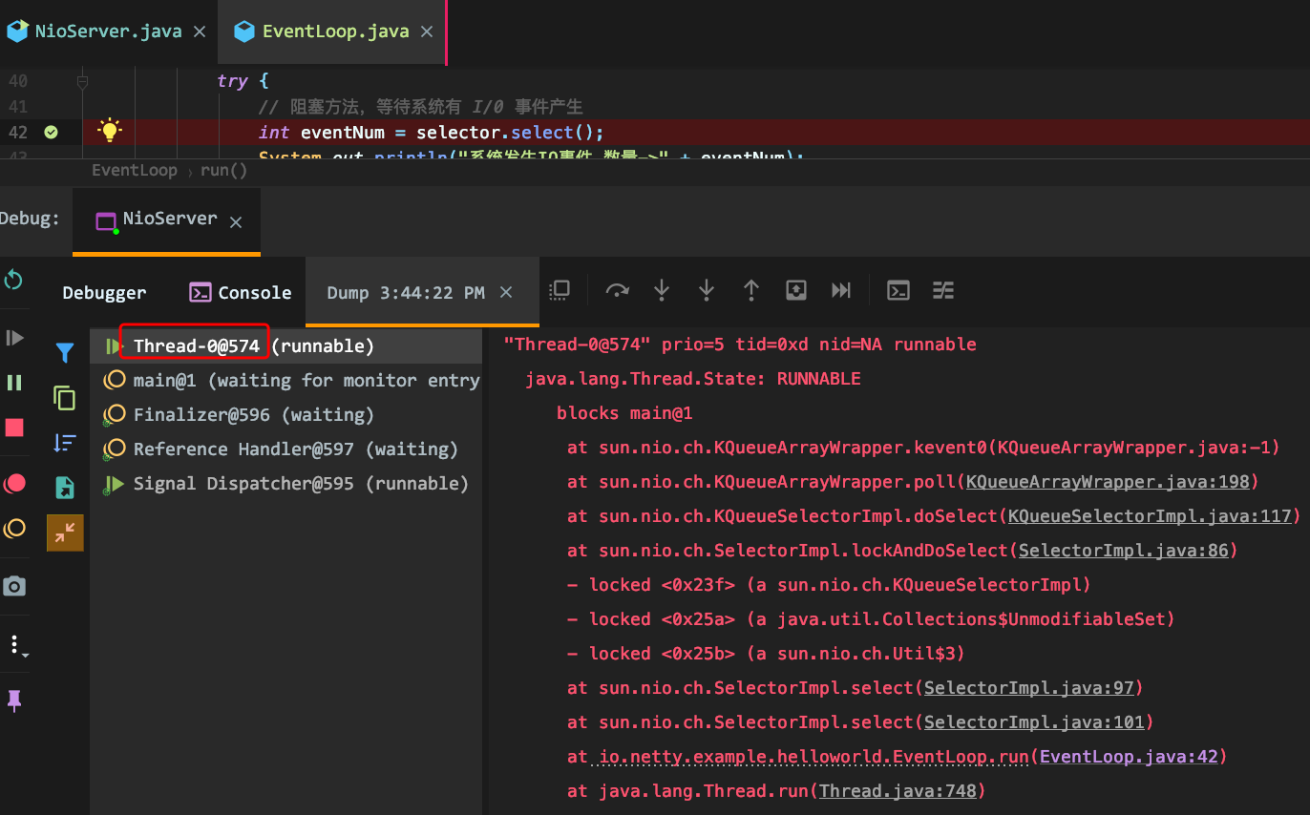Jump to the EventLoop.java:42 source link
Screen dimensions: 1310x815
click(1128, 757)
